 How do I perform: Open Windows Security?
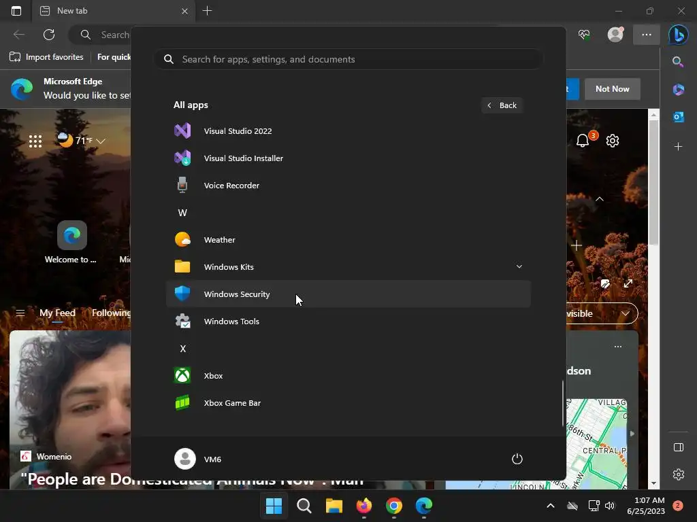tap(348, 294)
